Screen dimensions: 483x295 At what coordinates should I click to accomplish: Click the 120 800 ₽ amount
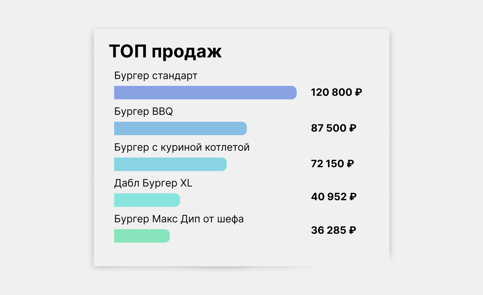pyautogui.click(x=337, y=92)
